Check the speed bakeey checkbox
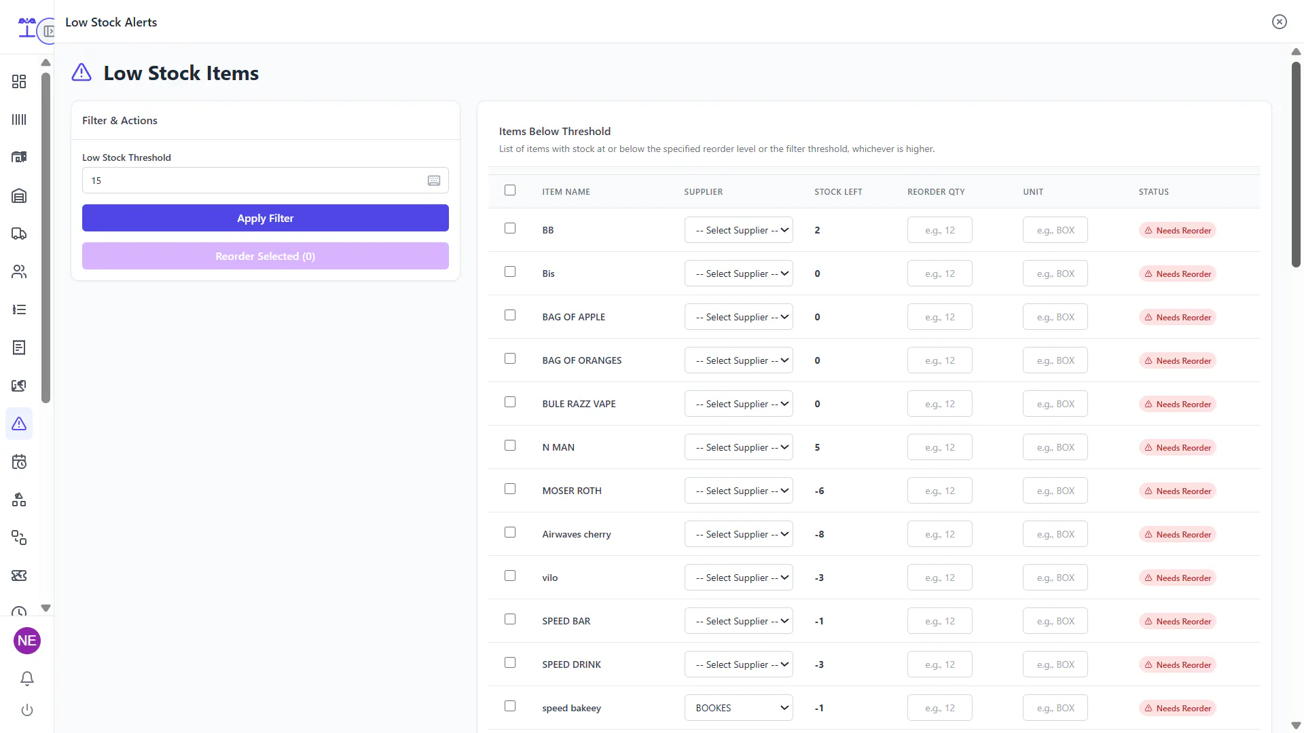This screenshot has width=1304, height=733. point(510,706)
